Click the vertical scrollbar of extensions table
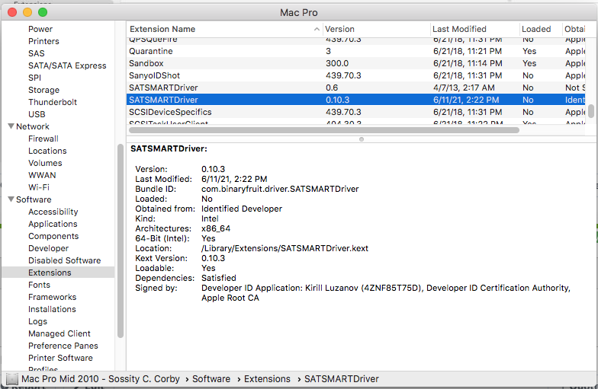This screenshot has height=389, width=598. click(x=591, y=111)
